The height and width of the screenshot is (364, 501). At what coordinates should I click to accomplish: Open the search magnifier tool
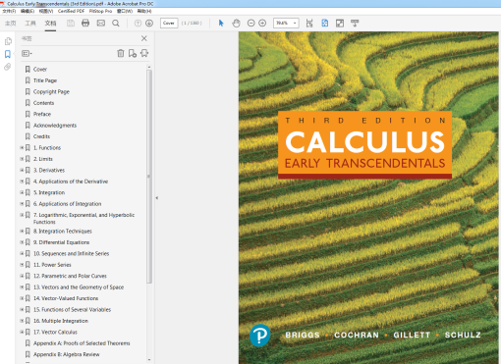116,24
